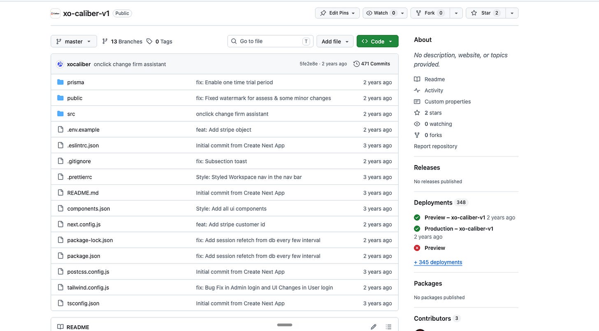Image resolution: width=599 pixels, height=331 pixels.
Task: Click the Custom properties icon
Action: coord(417,101)
